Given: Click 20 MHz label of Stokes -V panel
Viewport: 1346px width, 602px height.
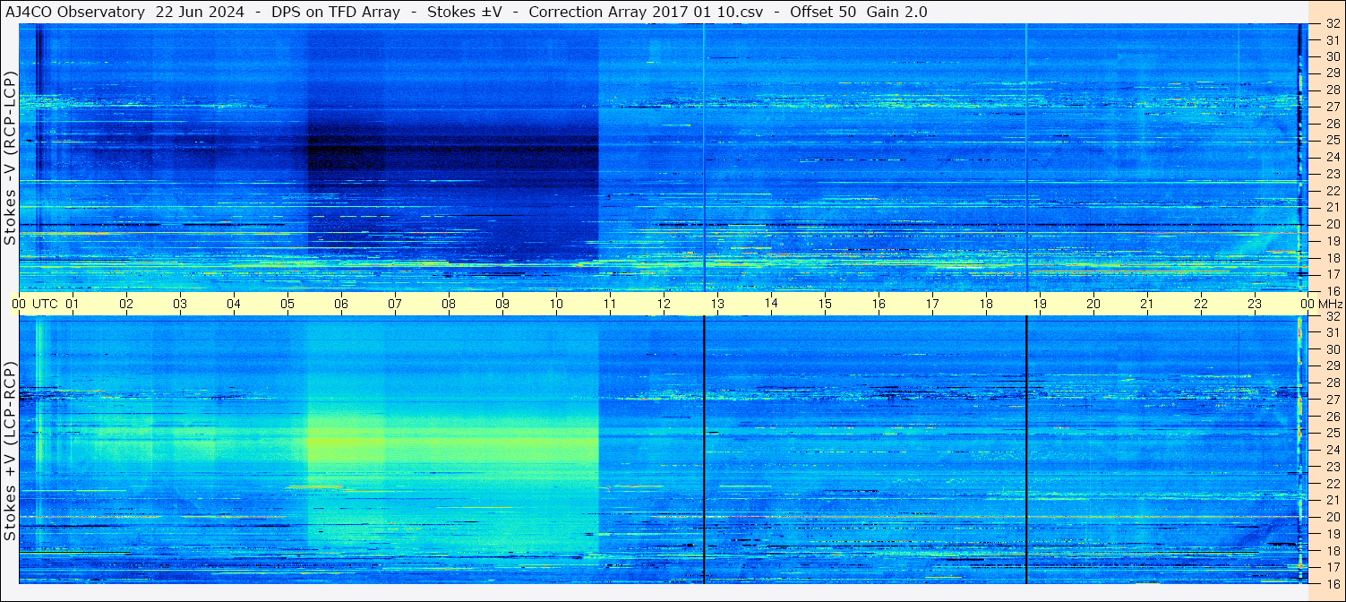Looking at the screenshot, I should point(1333,224).
